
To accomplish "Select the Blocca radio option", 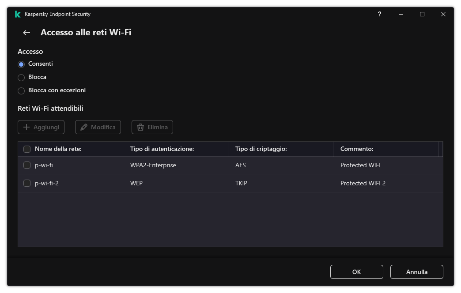I will tap(21, 78).
